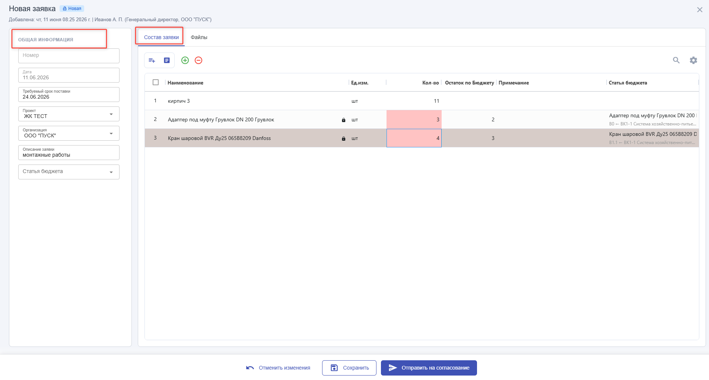Click lock icon in Кран шаровой row
The width and height of the screenshot is (709, 380).
(x=344, y=138)
